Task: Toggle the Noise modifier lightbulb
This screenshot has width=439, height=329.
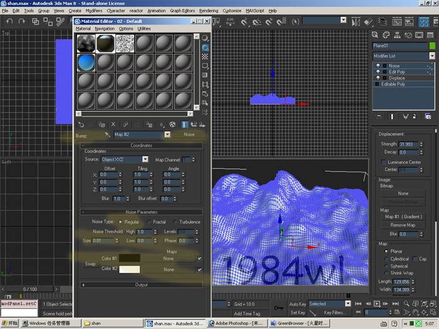Action: [x=378, y=66]
